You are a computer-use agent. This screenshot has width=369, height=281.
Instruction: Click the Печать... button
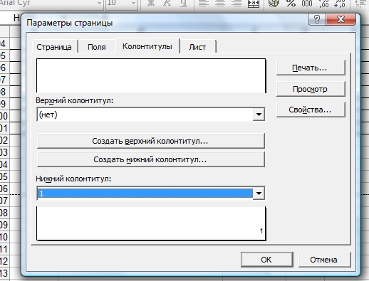[311, 68]
